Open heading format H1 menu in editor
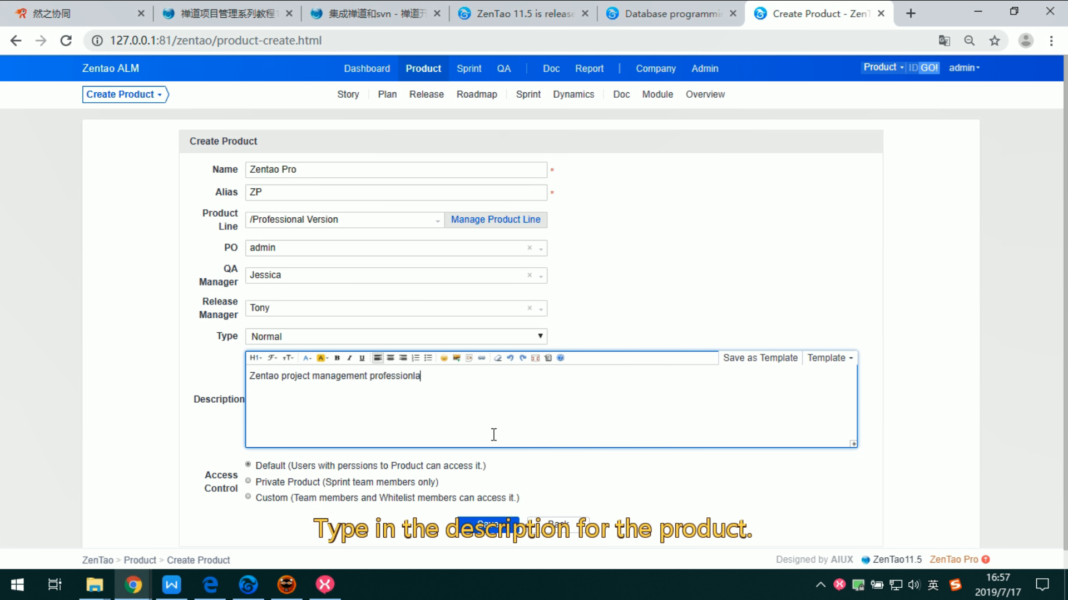 (256, 358)
